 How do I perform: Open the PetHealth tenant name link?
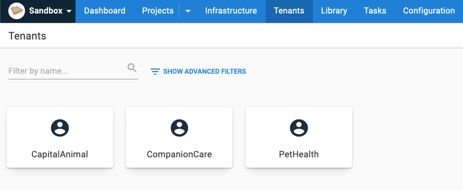point(299,154)
